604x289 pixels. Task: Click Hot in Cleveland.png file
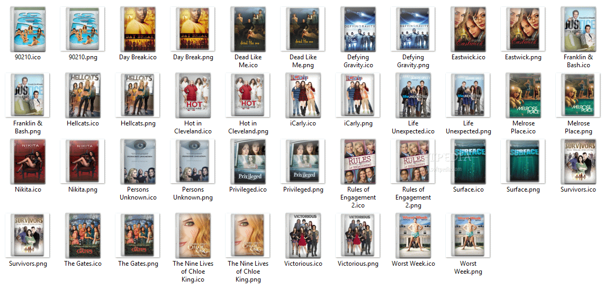[248, 95]
